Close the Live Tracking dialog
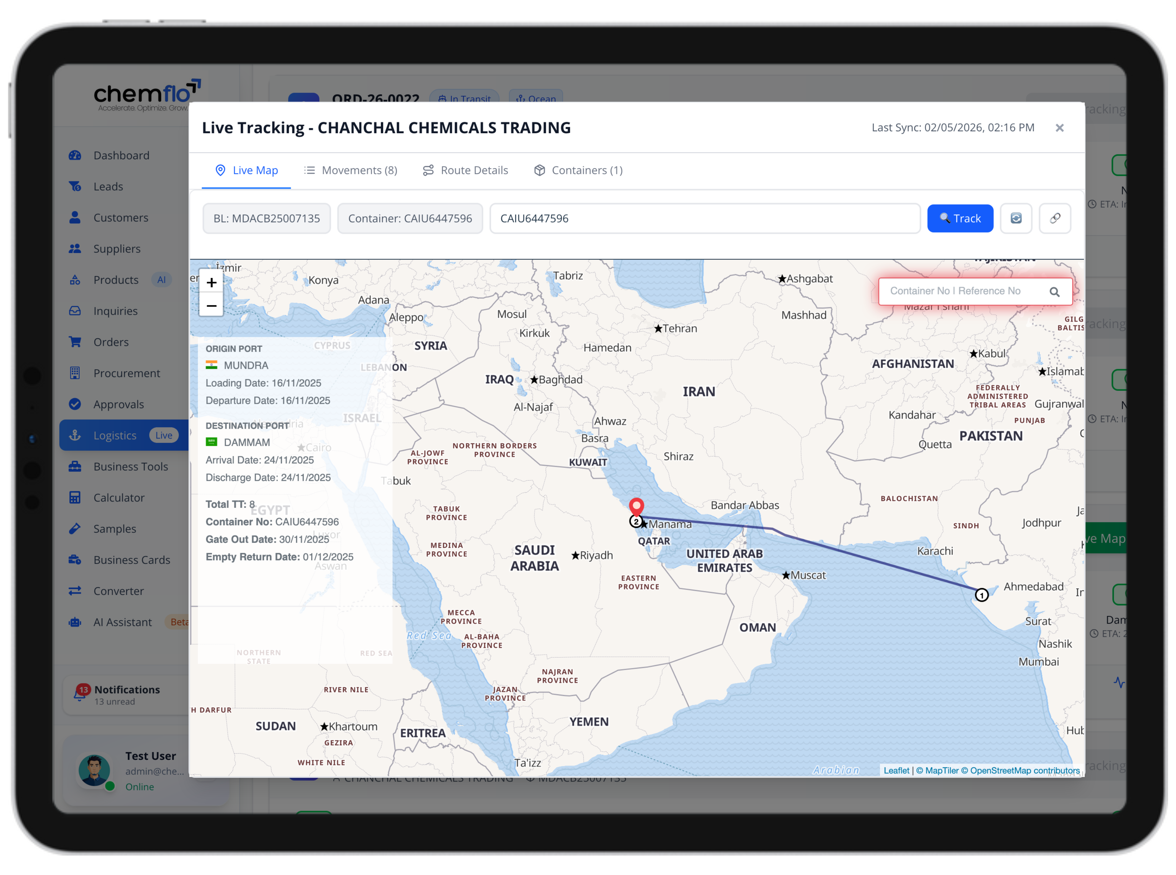 click(x=1059, y=128)
